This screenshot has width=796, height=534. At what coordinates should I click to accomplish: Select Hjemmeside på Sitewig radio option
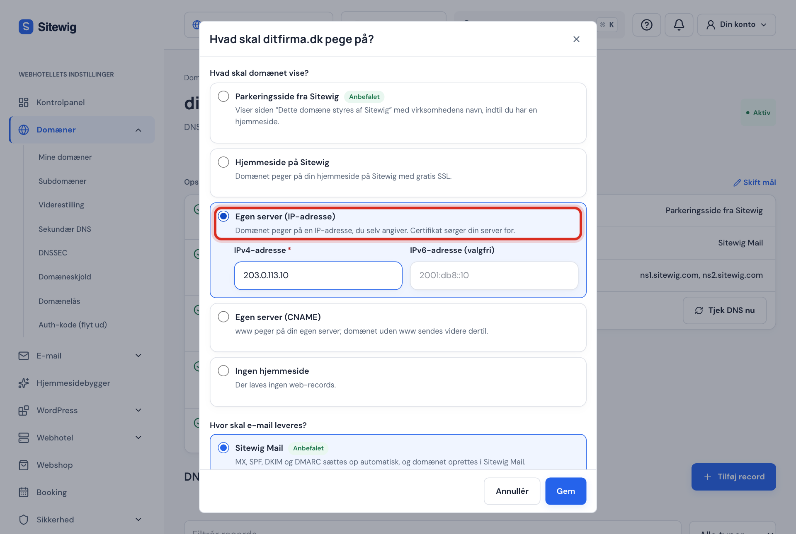tap(223, 162)
